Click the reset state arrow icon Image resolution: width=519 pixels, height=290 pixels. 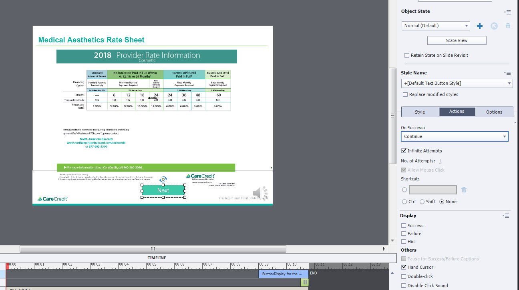[494, 26]
